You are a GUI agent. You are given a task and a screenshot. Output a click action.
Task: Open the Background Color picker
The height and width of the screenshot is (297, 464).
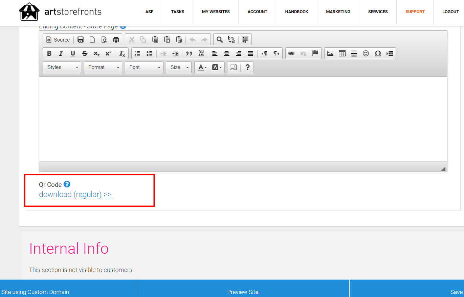pyautogui.click(x=217, y=67)
